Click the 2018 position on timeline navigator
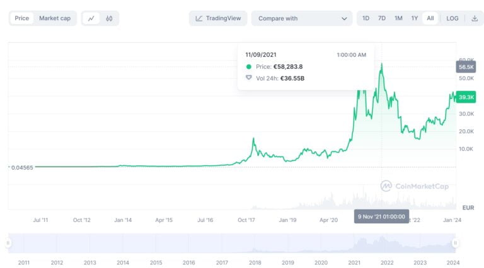Viewport: 484px width, 268px height. tap(255, 262)
